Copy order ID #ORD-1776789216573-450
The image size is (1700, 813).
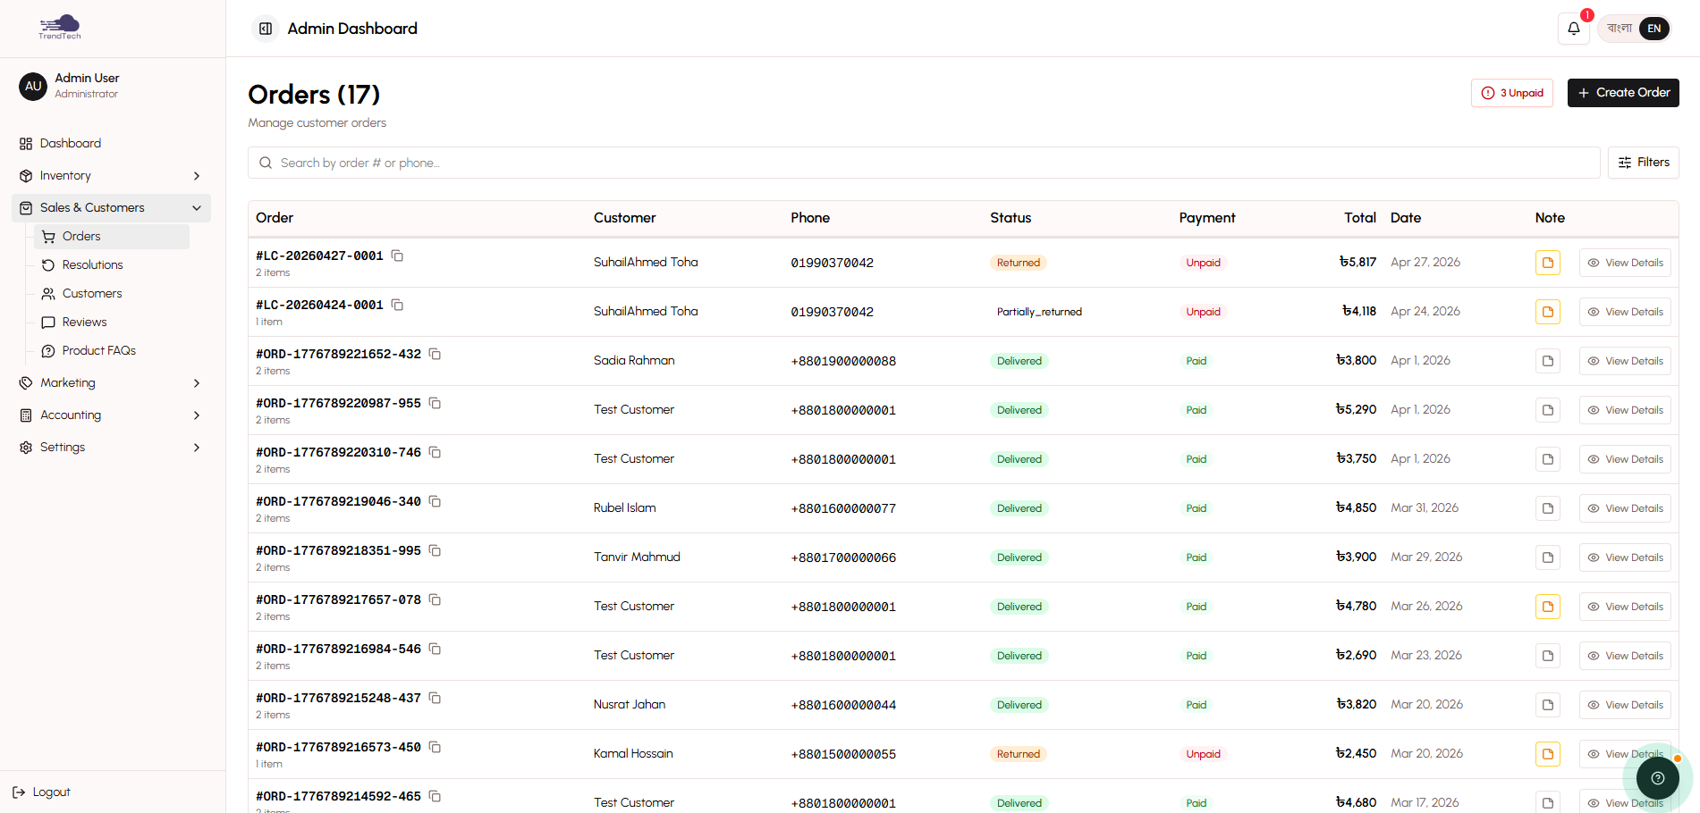tap(436, 747)
